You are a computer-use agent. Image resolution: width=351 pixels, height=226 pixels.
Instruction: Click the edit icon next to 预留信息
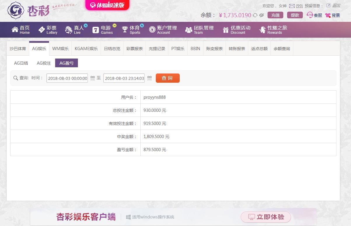[x=328, y=6]
